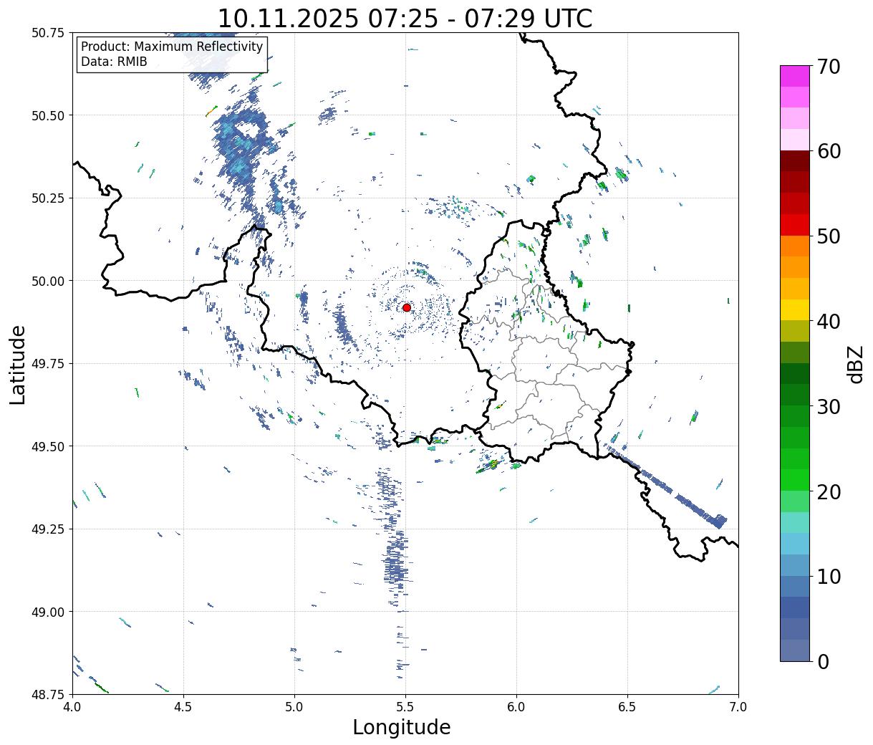Click the colorbar tick label 0
The width and height of the screenshot is (873, 745).
[822, 662]
